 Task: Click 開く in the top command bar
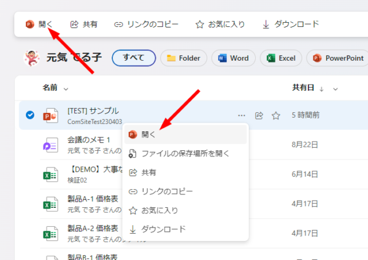click(x=39, y=24)
